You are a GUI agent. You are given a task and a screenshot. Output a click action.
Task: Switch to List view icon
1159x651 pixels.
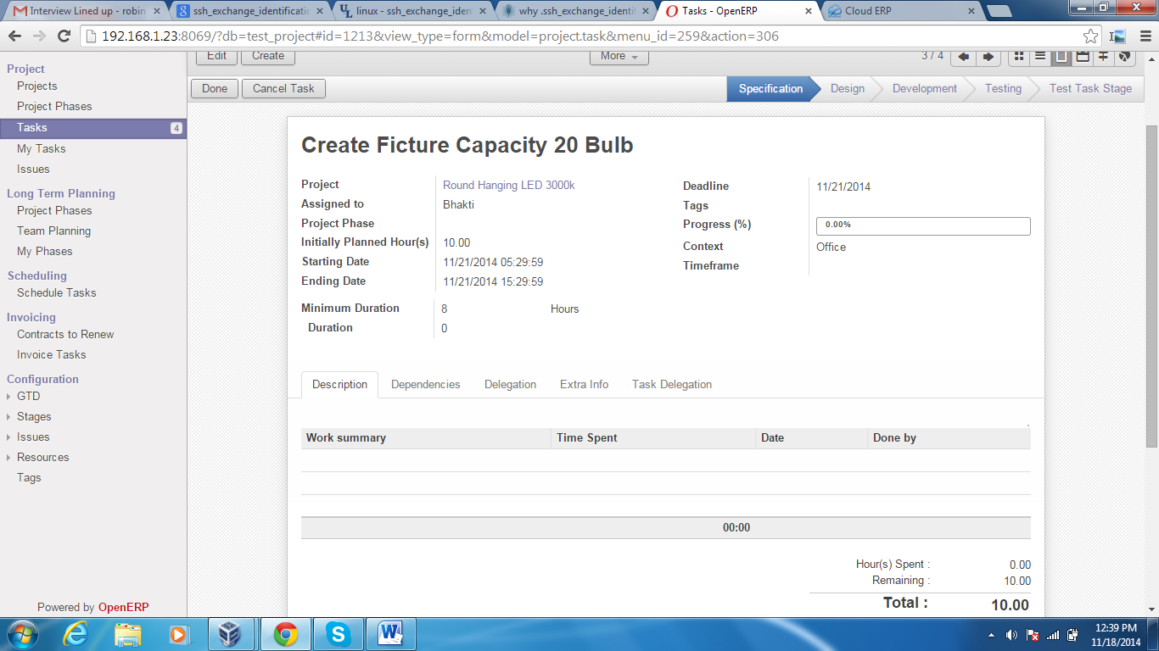(1039, 57)
